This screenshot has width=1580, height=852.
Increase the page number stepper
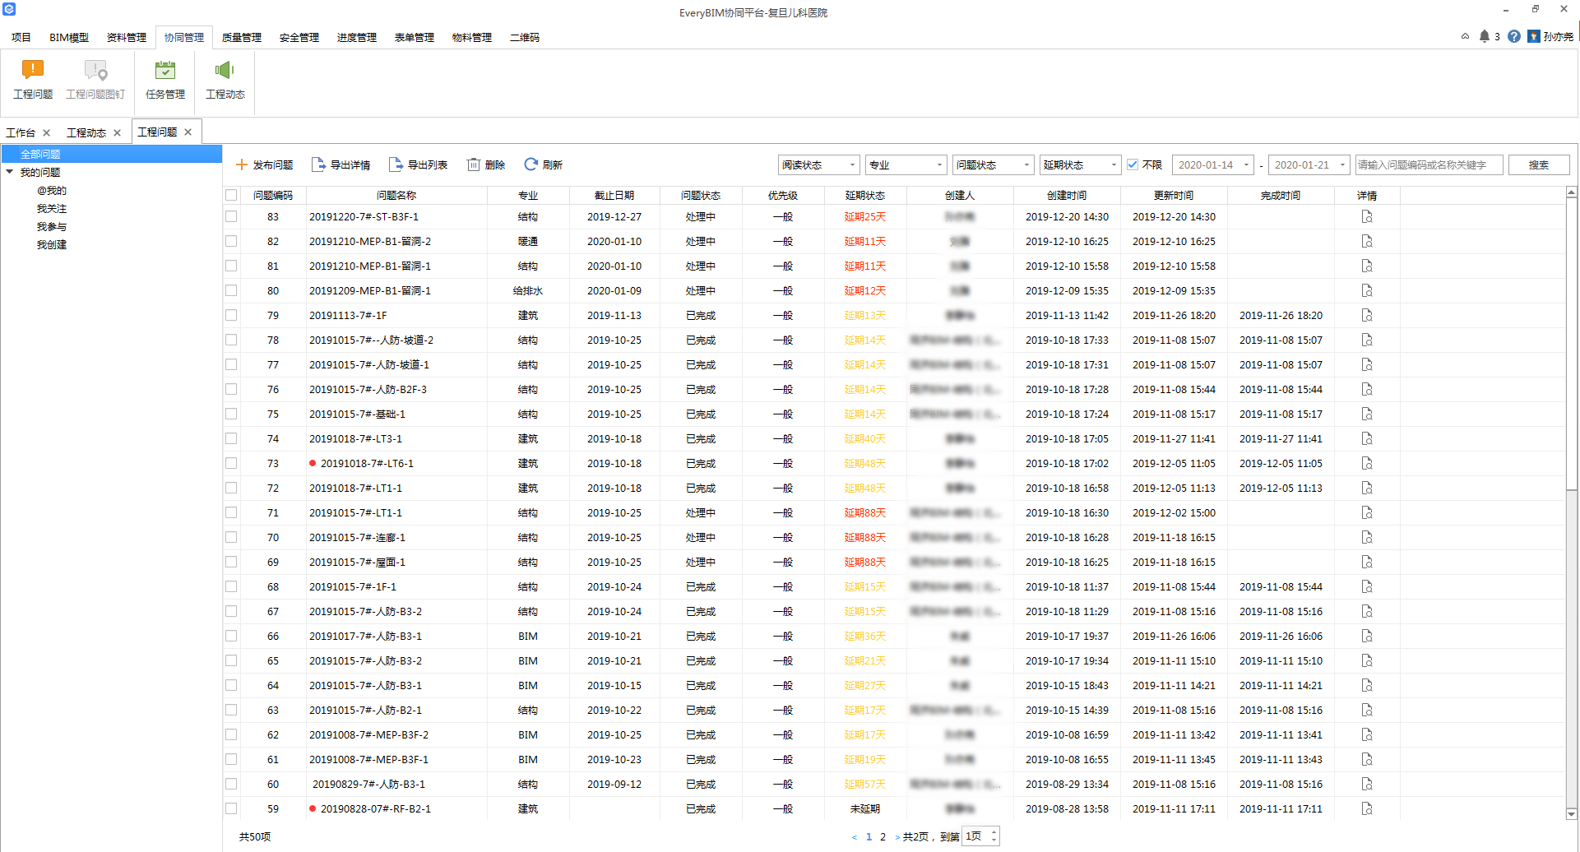click(994, 831)
